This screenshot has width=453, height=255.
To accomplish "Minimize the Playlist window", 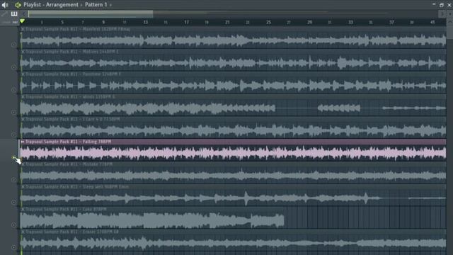I will click(434, 5).
